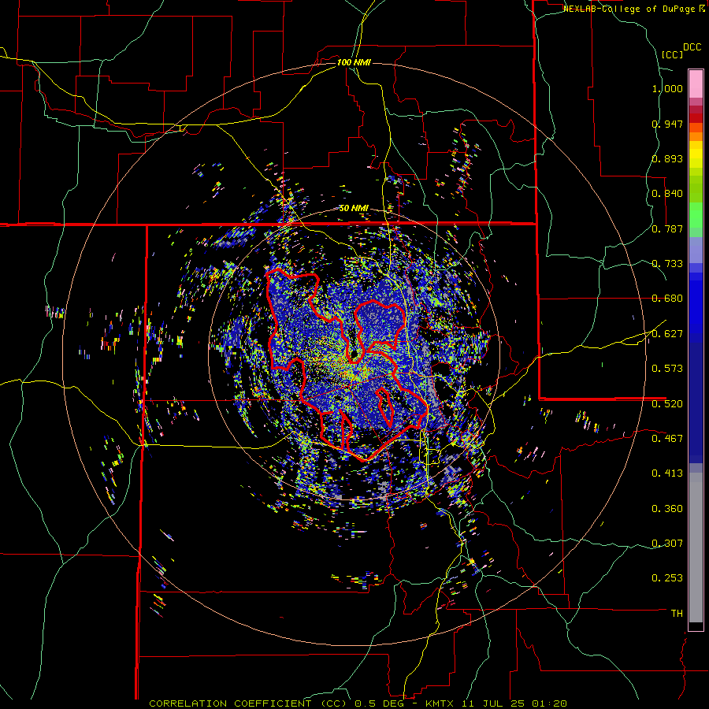
Task: Click the [CC] scale unit label
Action: click(x=672, y=54)
